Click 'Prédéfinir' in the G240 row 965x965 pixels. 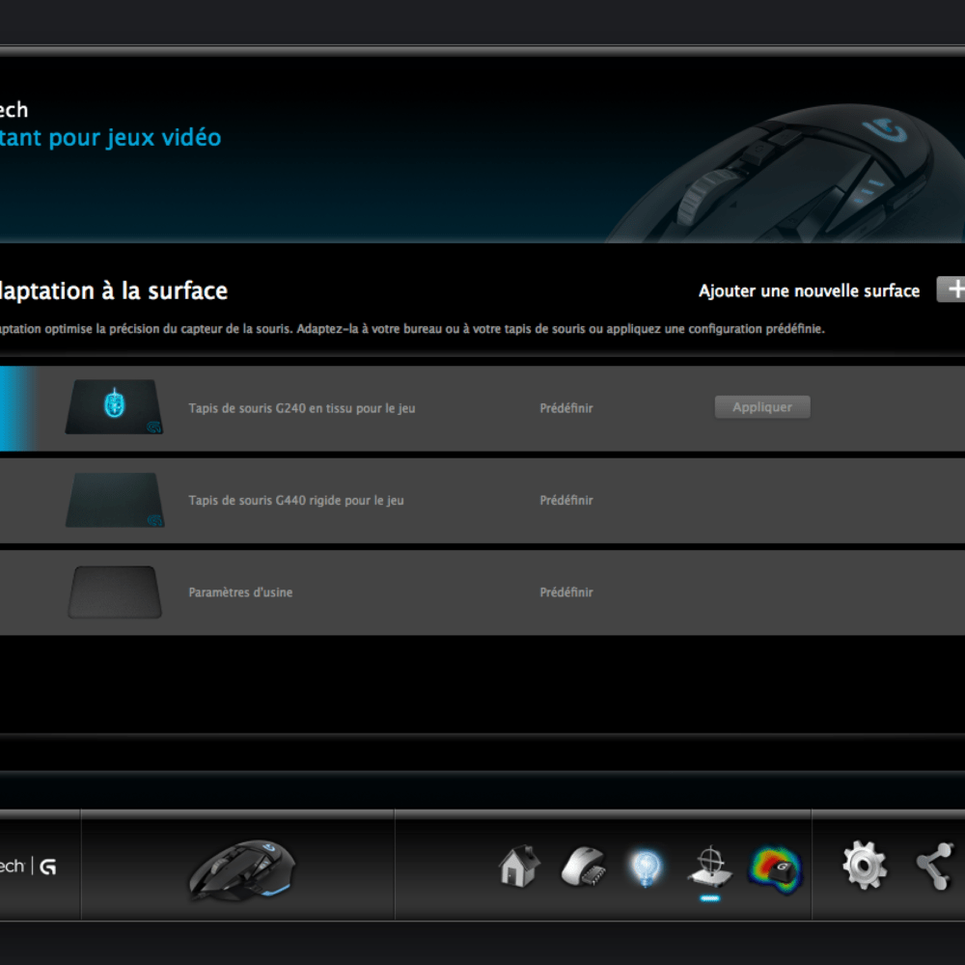point(566,408)
